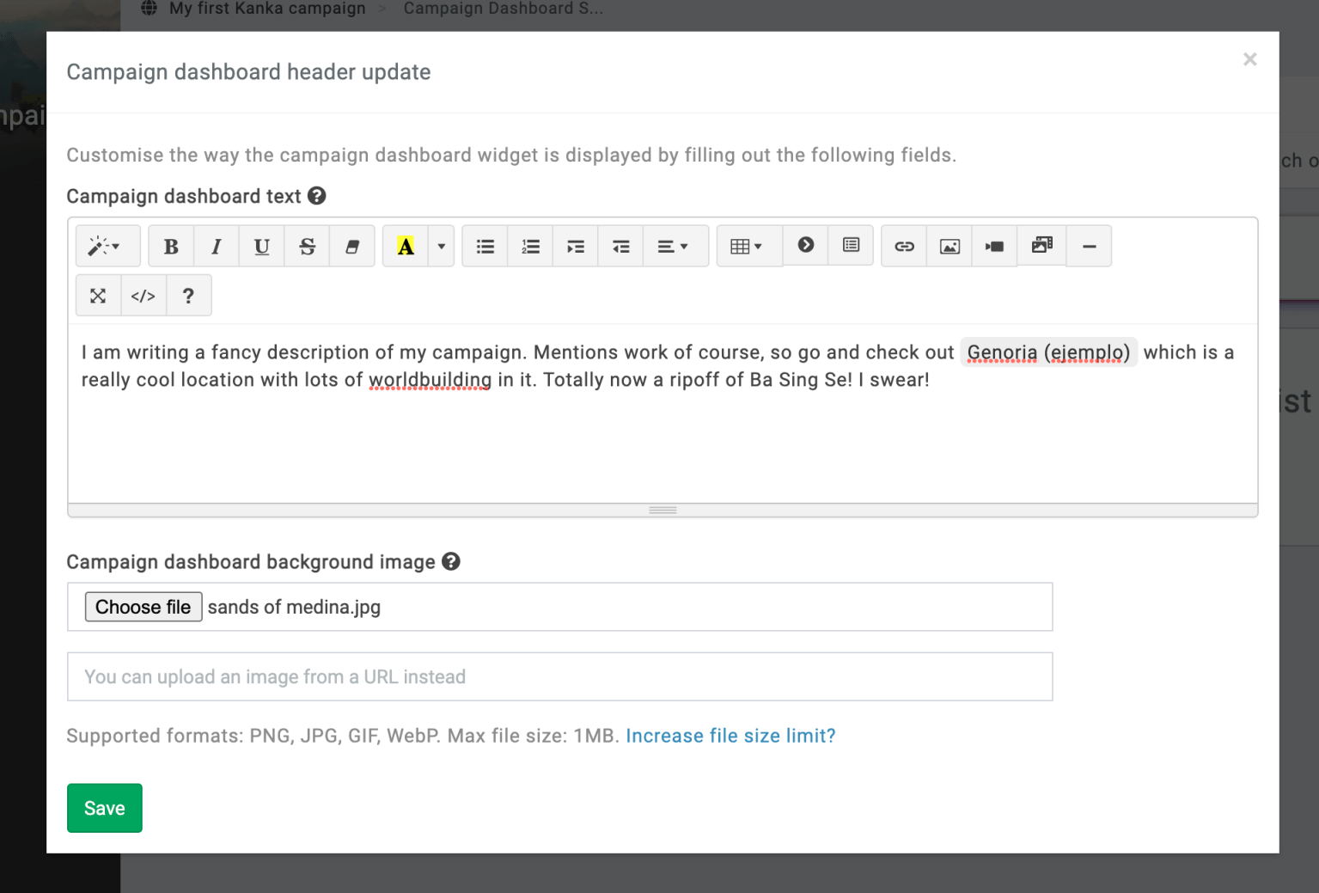
Task: Go to My first Kanka campaign breadcrumb
Action: click(268, 9)
